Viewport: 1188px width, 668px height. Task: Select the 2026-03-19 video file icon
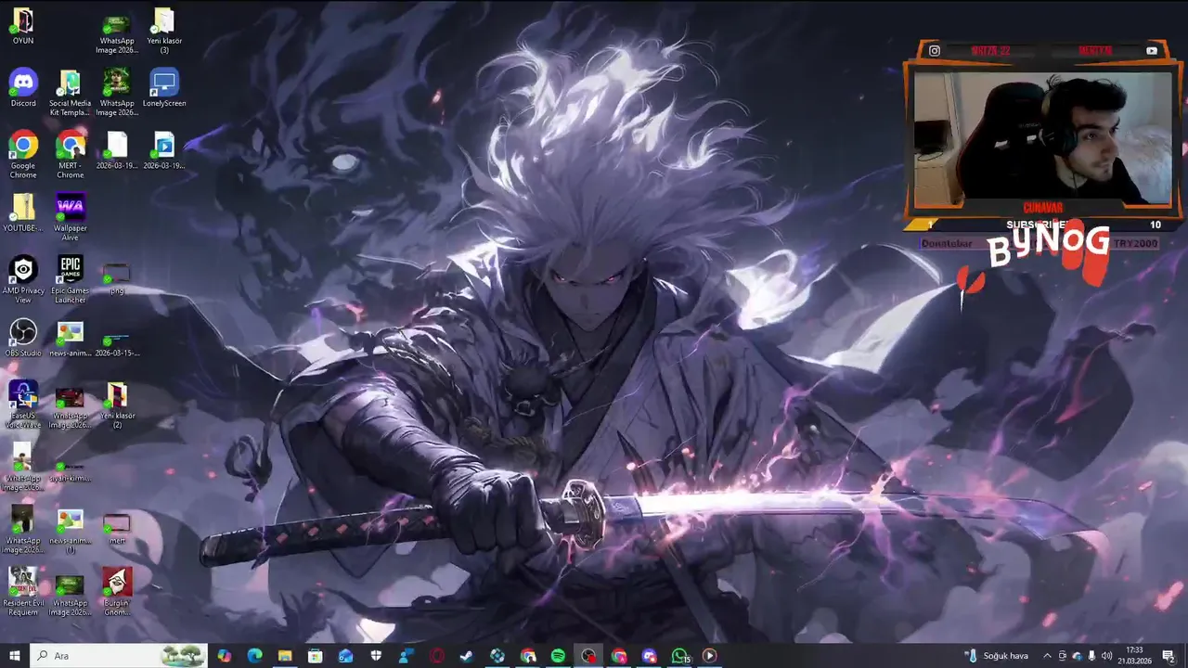(x=164, y=150)
